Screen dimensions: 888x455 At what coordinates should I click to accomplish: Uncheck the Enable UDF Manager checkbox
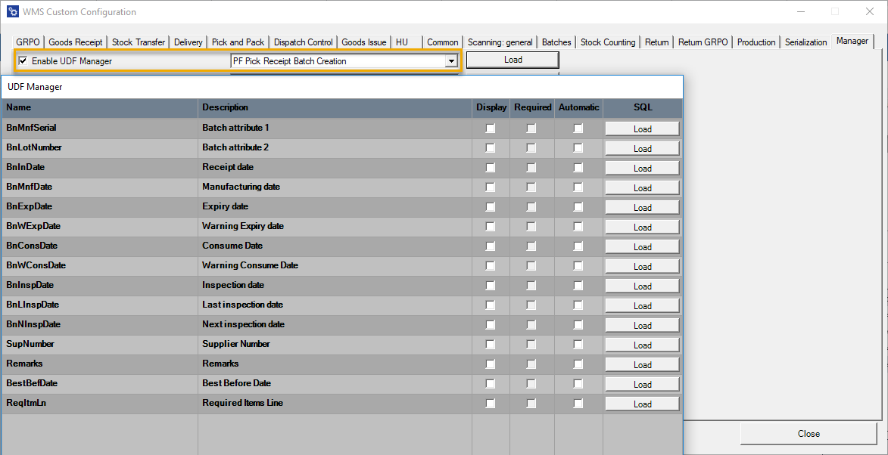[x=23, y=61]
